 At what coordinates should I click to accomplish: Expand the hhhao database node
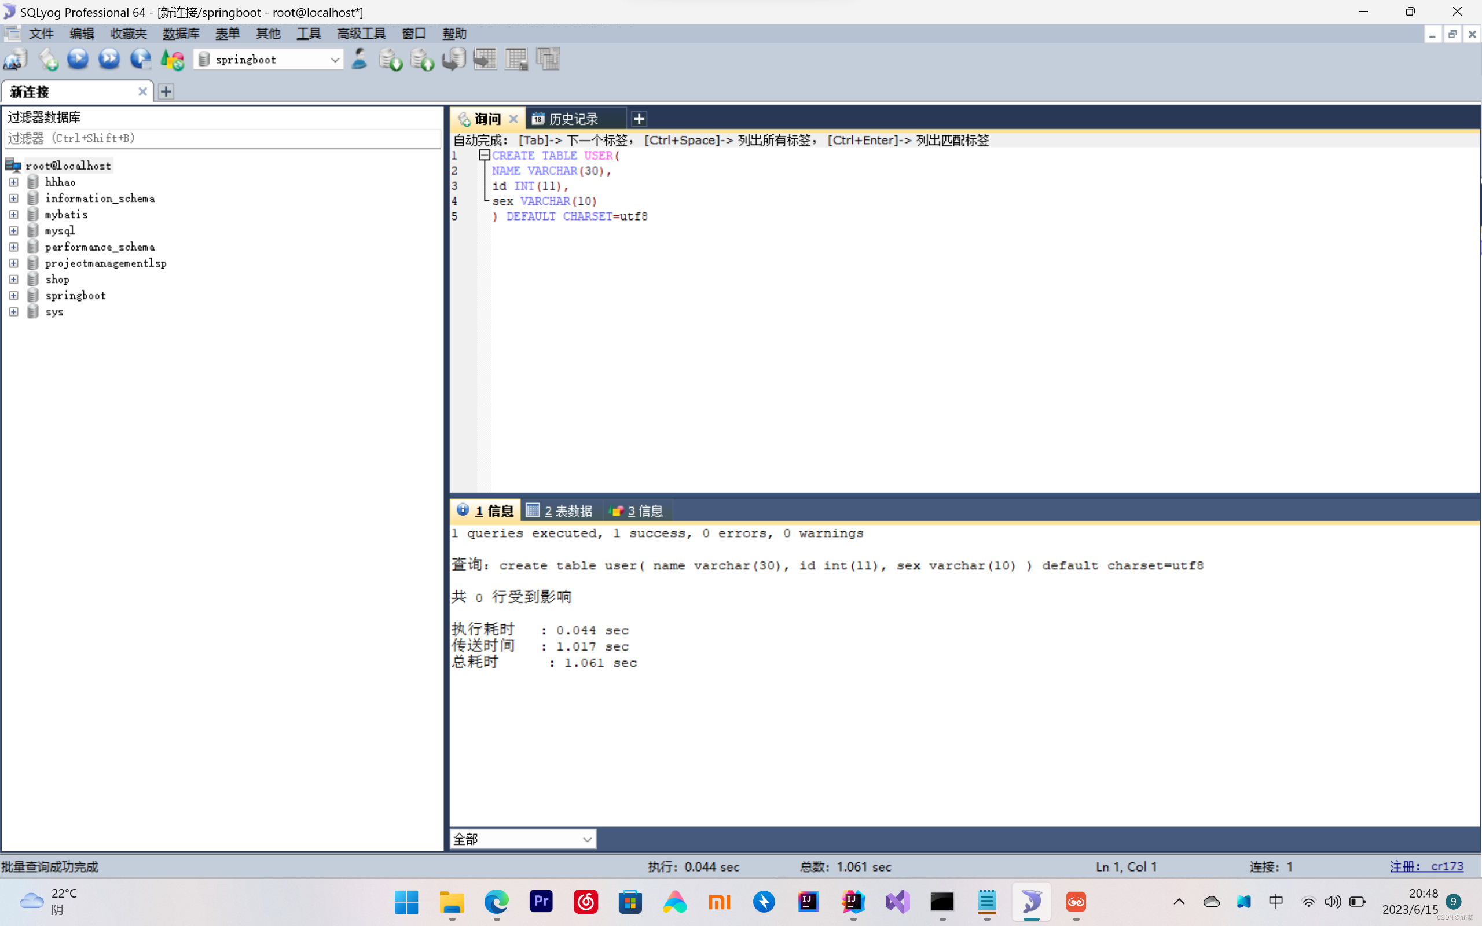coord(13,182)
